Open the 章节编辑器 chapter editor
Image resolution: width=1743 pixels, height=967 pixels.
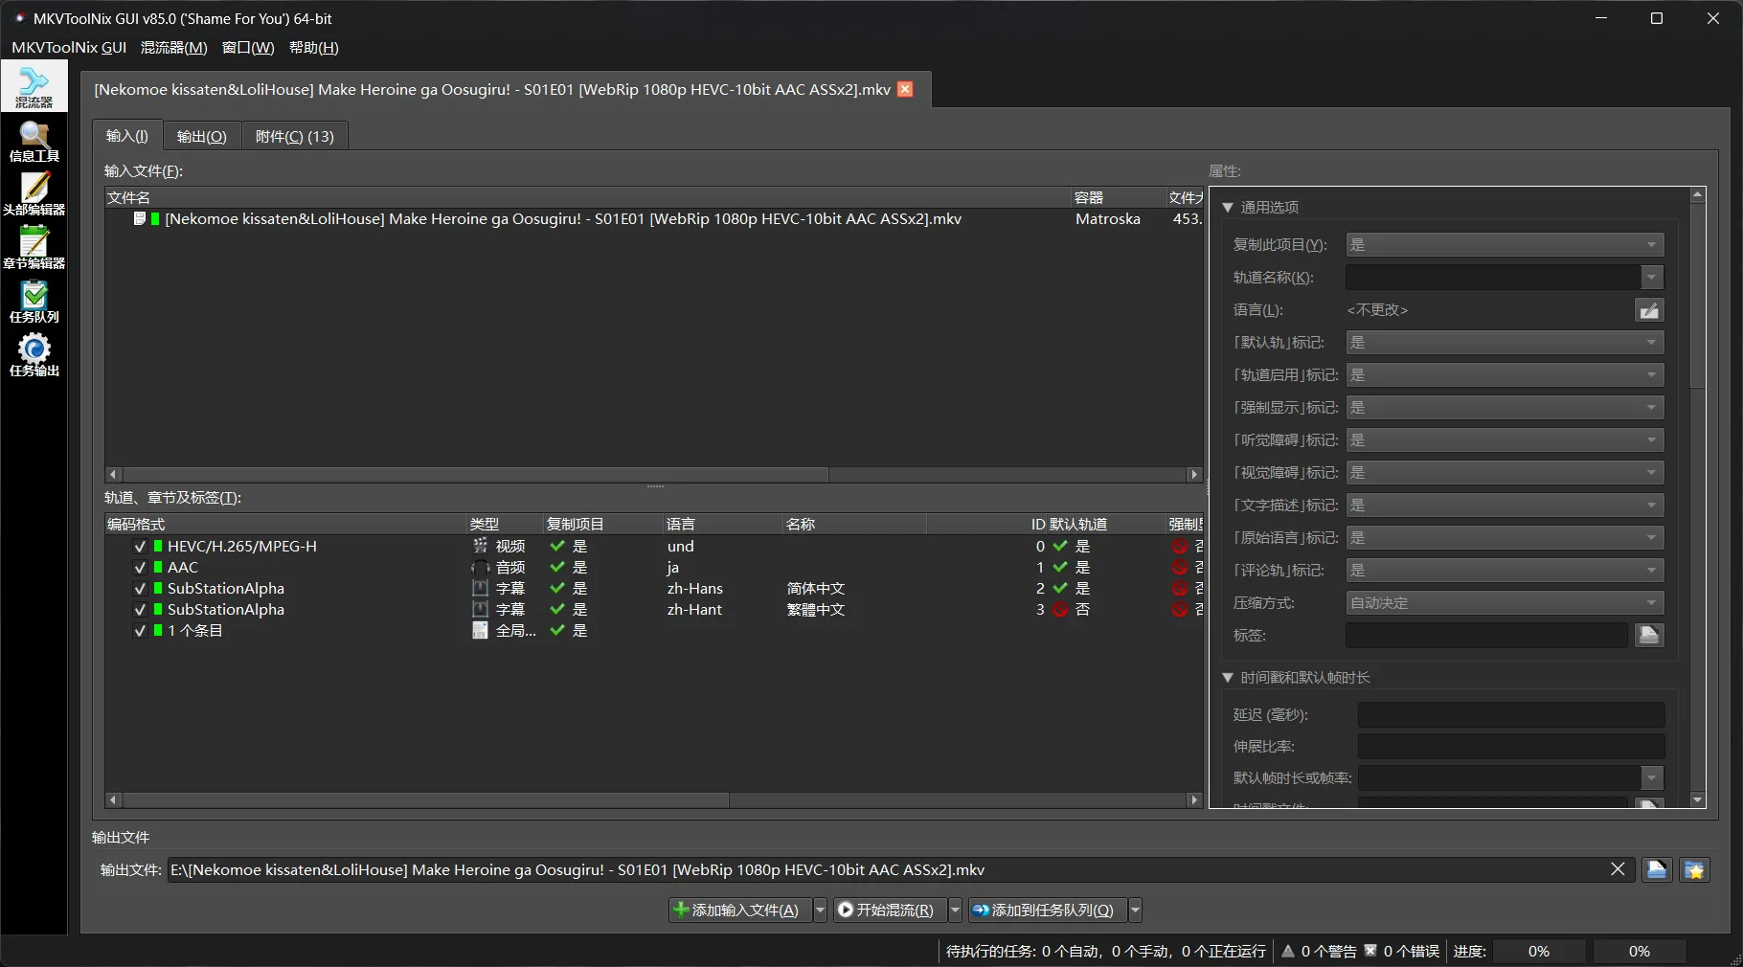[34, 248]
